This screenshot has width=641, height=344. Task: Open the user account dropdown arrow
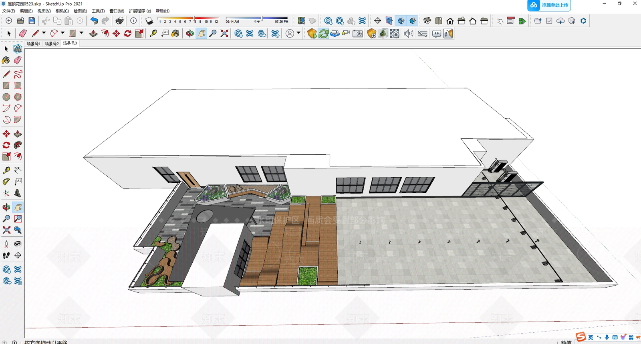pos(298,33)
